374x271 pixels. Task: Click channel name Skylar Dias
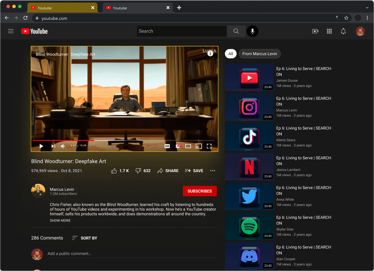pos(285,229)
